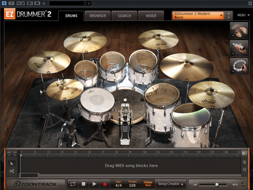Switch to the DRUMS tab
Screen dimensions: 253x190
[71, 16]
